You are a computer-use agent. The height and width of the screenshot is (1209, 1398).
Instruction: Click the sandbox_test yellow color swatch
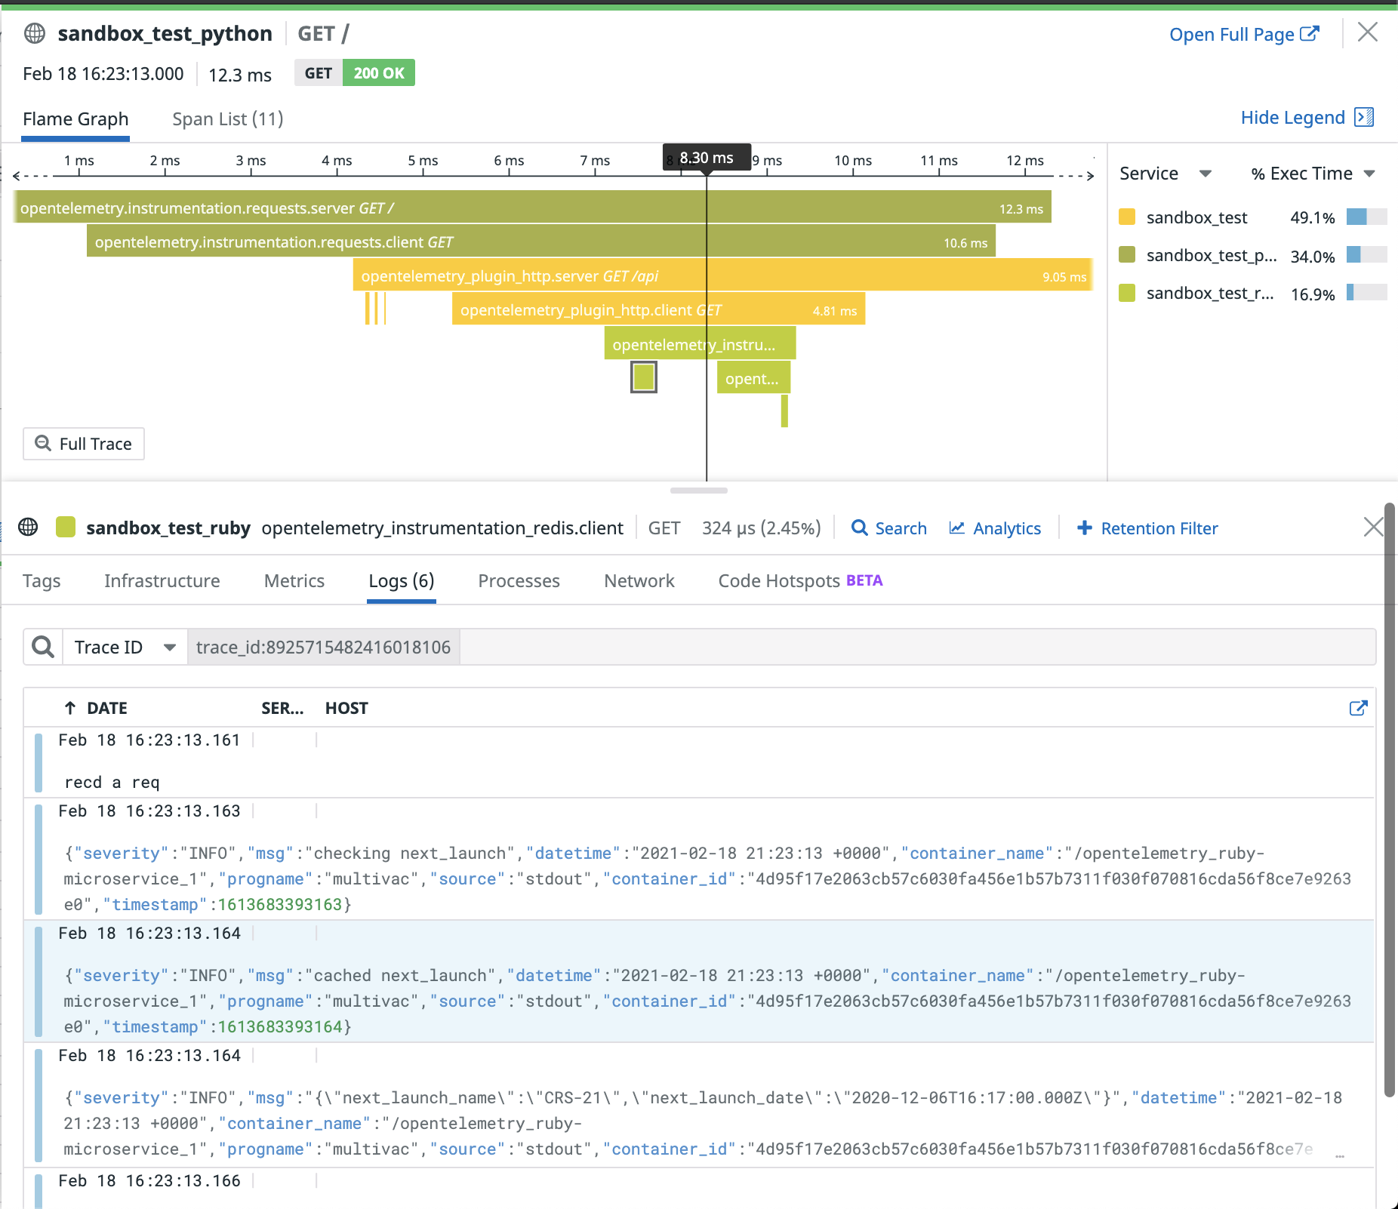pos(1127,217)
